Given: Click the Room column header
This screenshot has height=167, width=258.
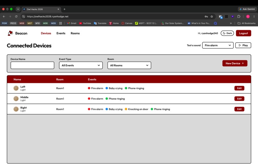Looking at the screenshot, I should (x=60, y=80).
